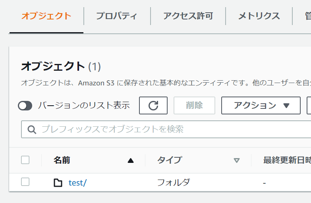This screenshot has height=203, width=311.
Task: Click the 最終更新日時 column header
Action: tap(286, 160)
